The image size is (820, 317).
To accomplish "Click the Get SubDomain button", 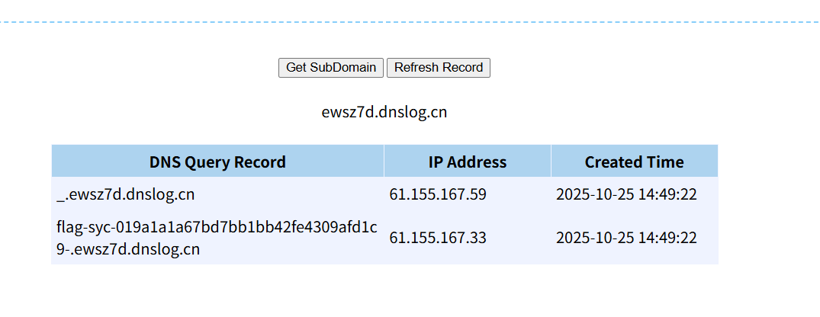I will click(331, 67).
